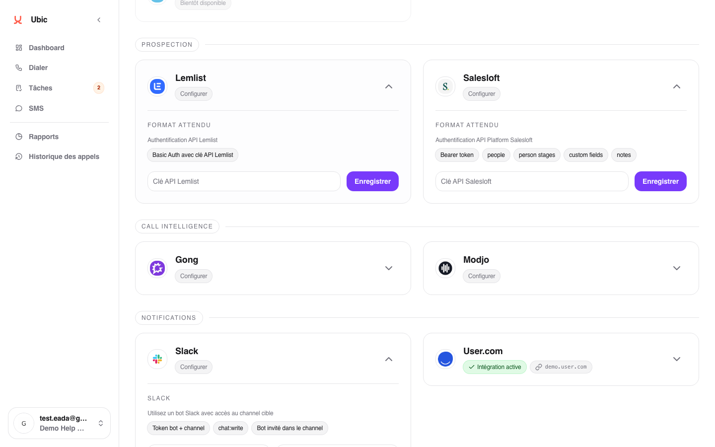
Task: Click the Token bot + channel tag
Action: (178, 428)
